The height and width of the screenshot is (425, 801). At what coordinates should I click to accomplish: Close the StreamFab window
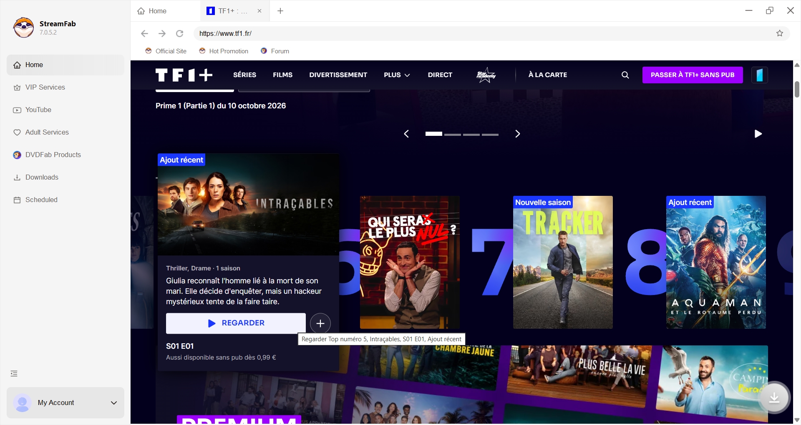click(790, 11)
